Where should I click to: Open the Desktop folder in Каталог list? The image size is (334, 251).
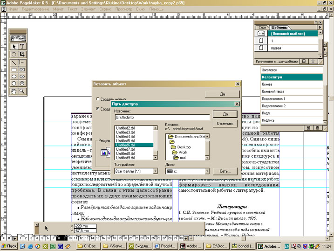181,147
